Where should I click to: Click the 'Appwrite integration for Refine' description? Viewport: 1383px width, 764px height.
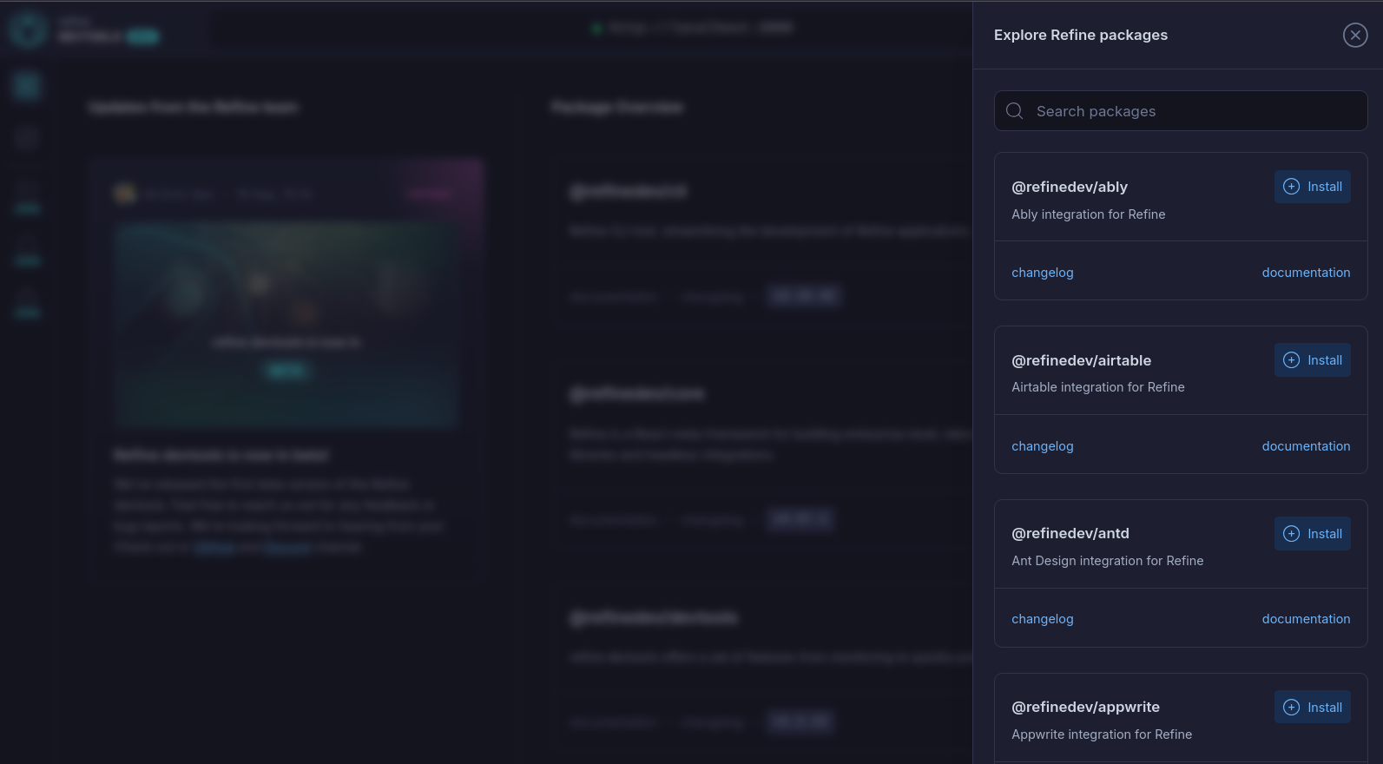point(1102,734)
